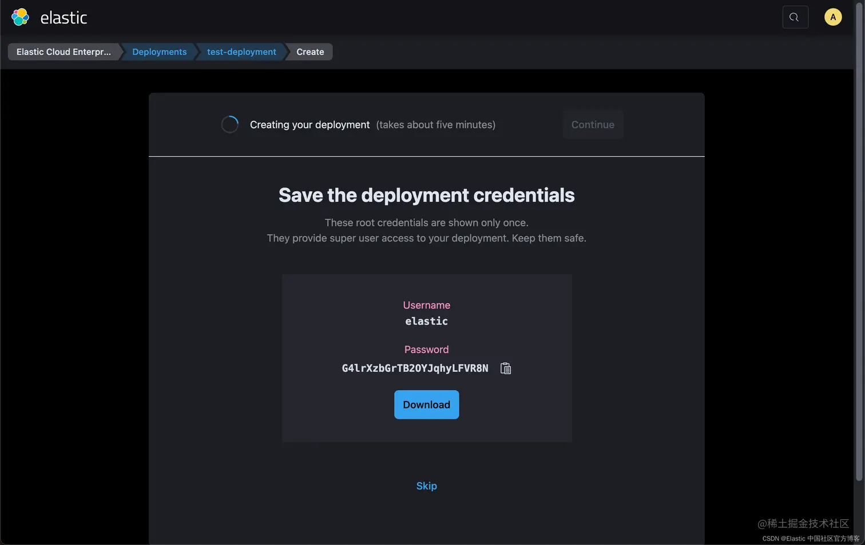Navigate to the Deployments breadcrumb

click(159, 52)
